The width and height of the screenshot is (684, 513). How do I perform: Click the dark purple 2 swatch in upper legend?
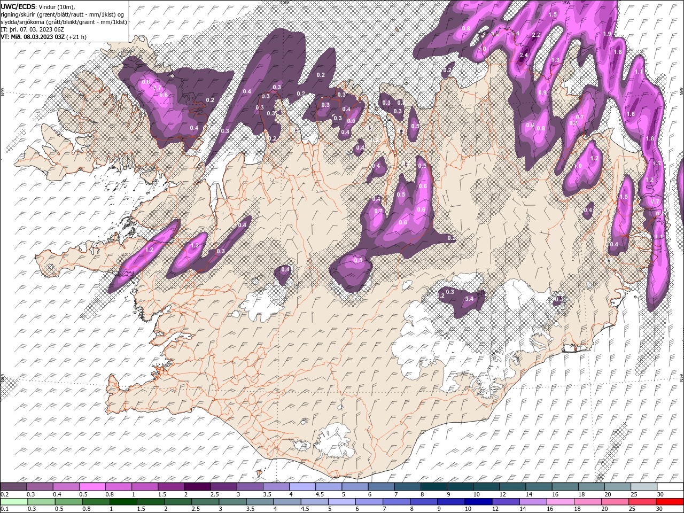point(197,487)
